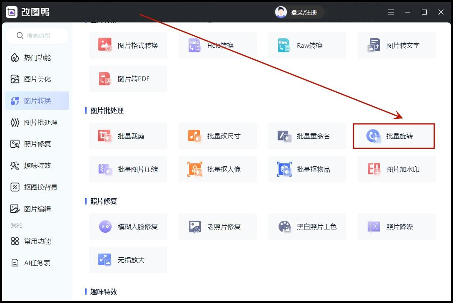The width and height of the screenshot is (453, 303).
Task: Open the 无损放大 tool
Action: 128,260
